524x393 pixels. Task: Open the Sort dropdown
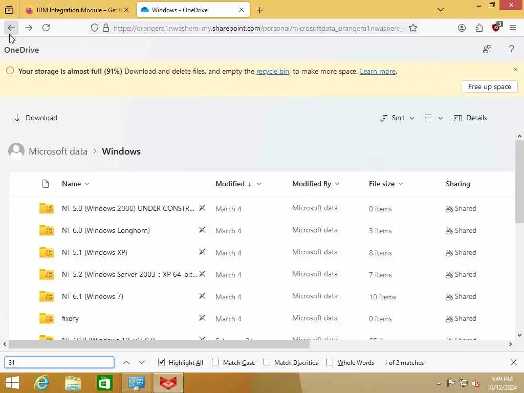pyautogui.click(x=397, y=118)
